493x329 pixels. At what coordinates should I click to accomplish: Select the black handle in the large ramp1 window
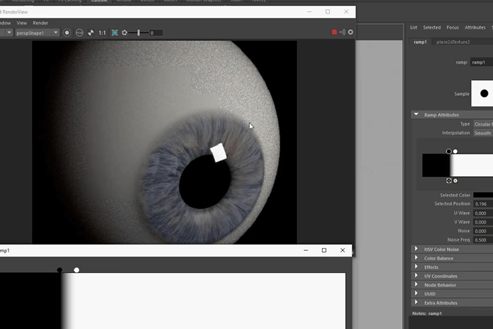click(60, 270)
